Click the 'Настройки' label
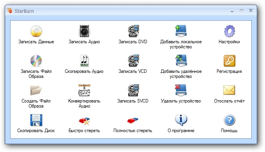The height and width of the screenshot is (152, 265). (229, 42)
